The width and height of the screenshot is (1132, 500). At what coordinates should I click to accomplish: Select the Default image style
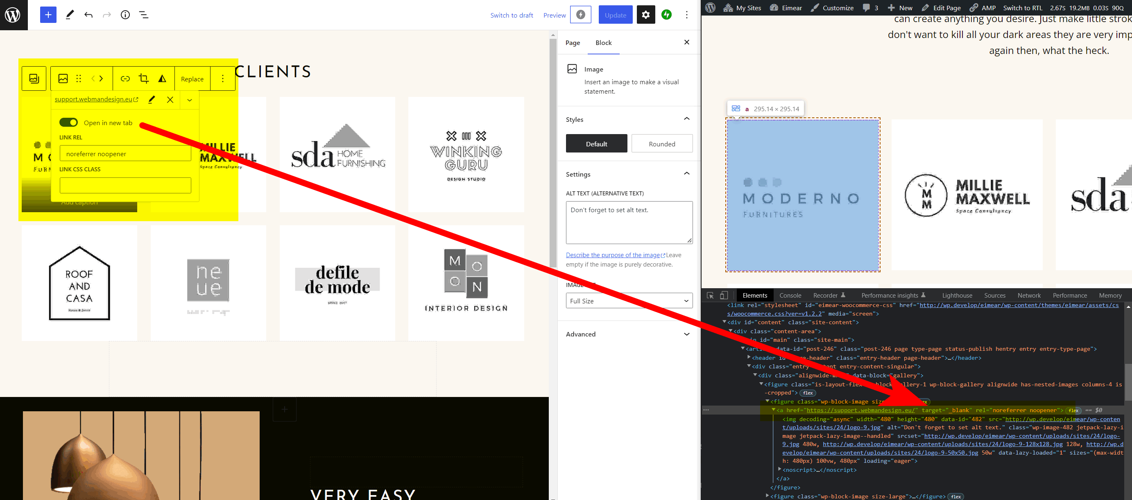coord(596,144)
